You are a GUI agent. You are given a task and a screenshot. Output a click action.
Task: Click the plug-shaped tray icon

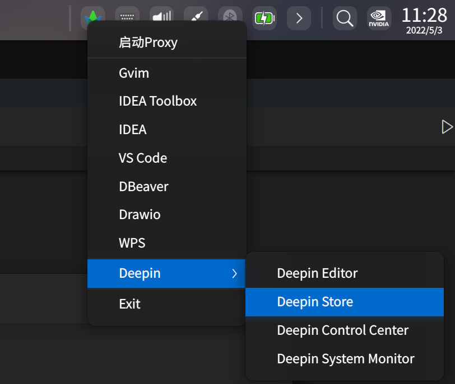pos(196,18)
